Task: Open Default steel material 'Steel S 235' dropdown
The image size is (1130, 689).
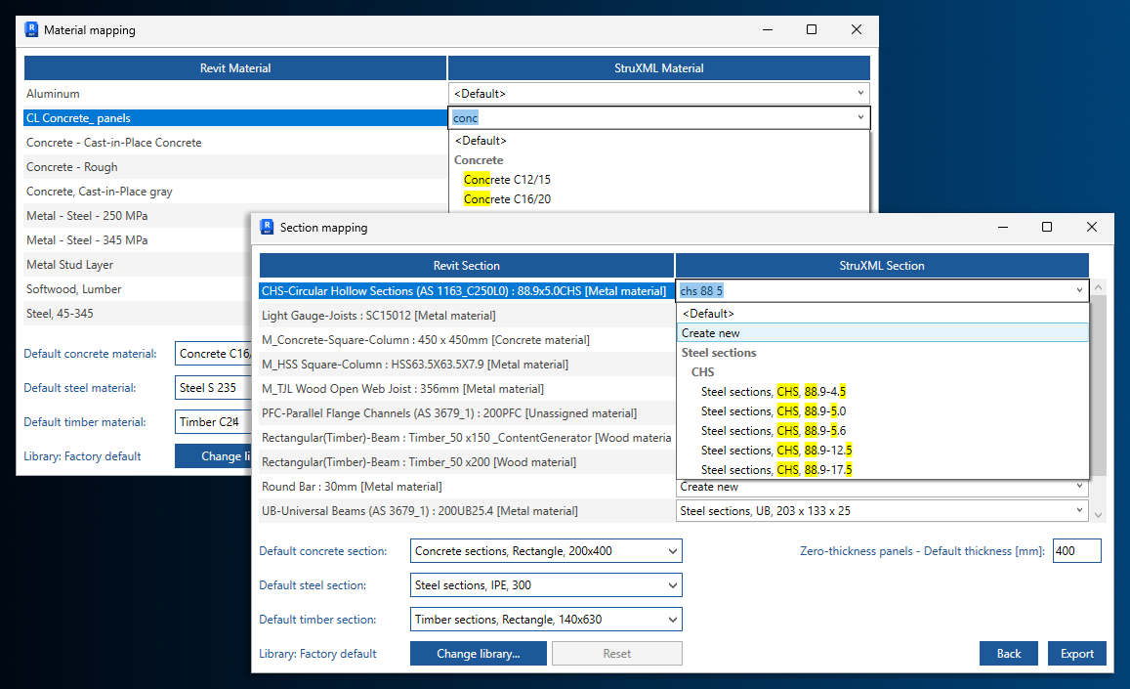Action: (213, 387)
